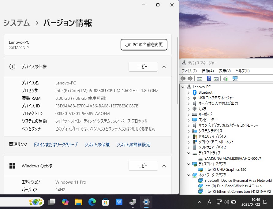Click the show/hide console tree toolbar icon
This screenshot has width=273, height=209.
199,78
